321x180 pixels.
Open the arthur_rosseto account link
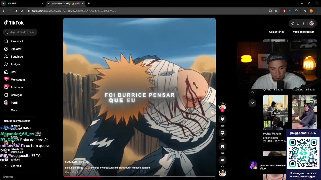point(271,138)
